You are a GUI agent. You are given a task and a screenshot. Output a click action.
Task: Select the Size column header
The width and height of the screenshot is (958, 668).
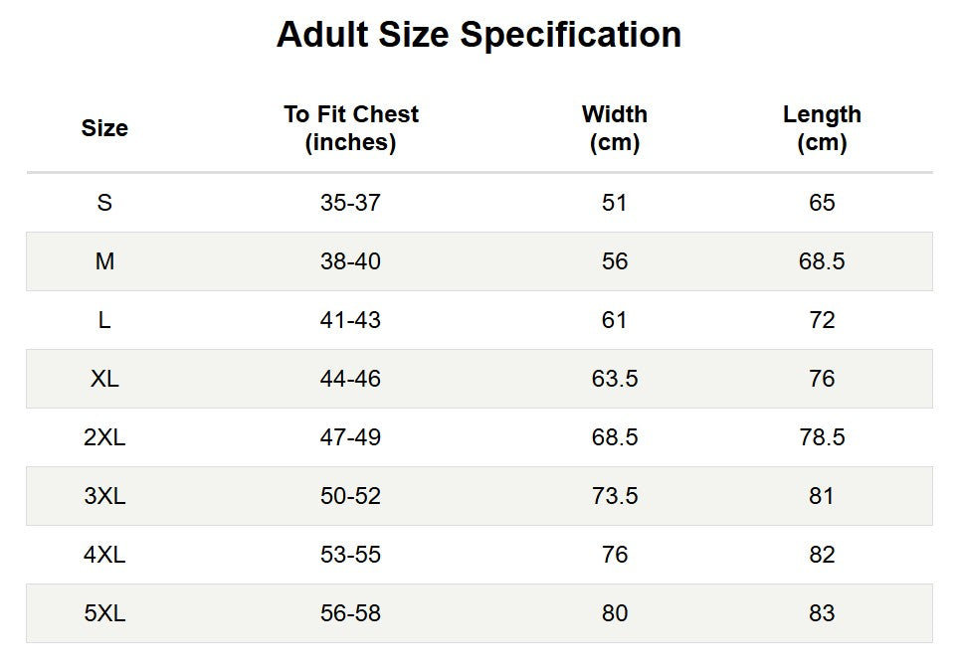click(x=104, y=128)
